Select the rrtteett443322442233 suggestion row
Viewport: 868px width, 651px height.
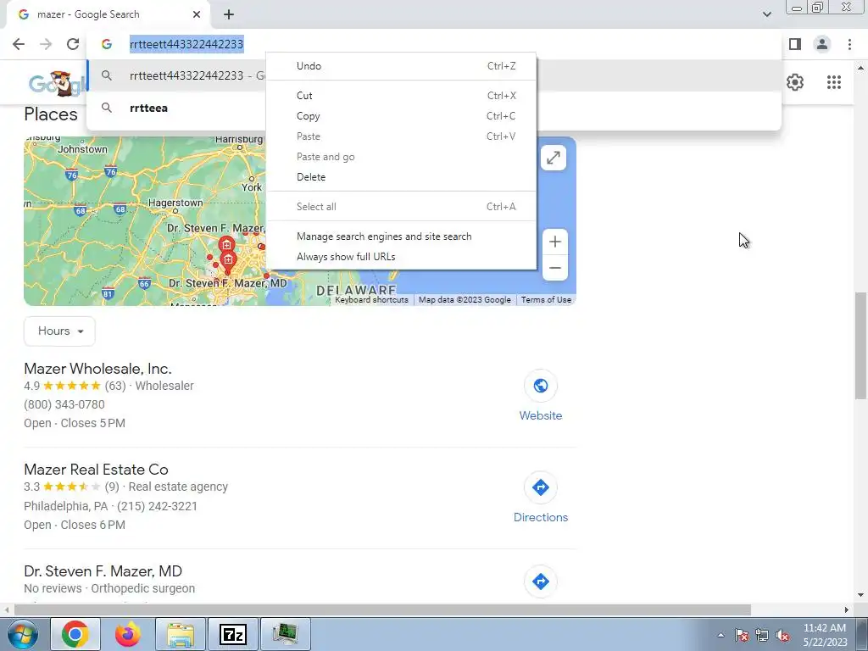177,75
